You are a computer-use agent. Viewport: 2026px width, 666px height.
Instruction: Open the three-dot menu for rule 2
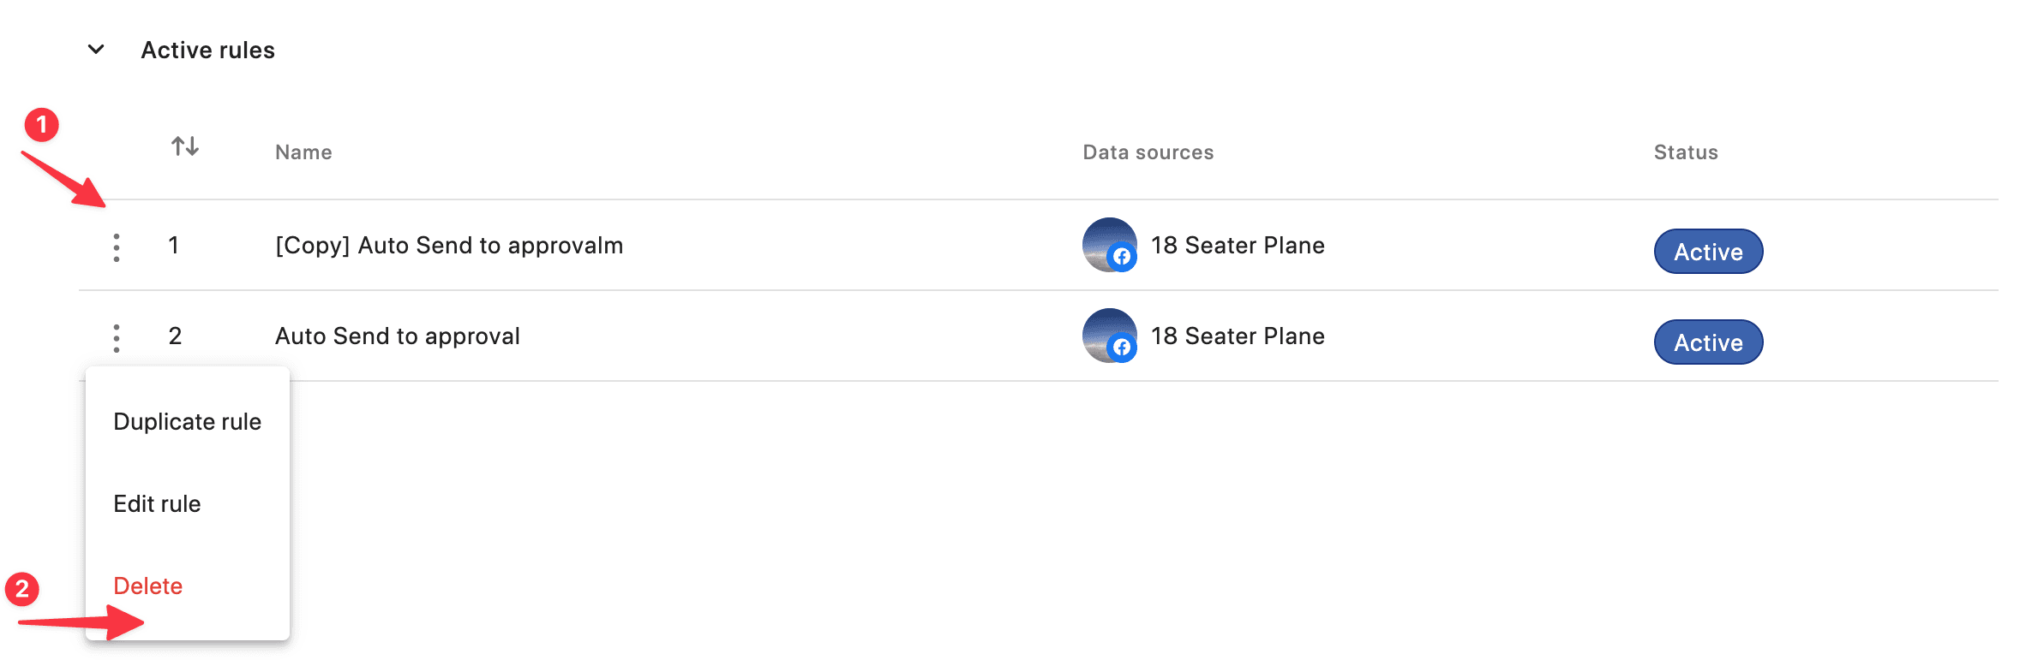pos(117,338)
